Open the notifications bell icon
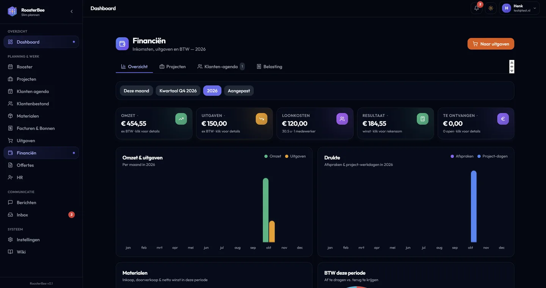 (477, 8)
